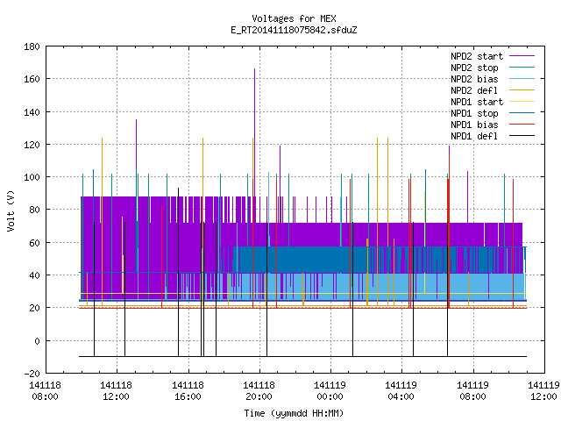This screenshot has width=561, height=421.
Task: Click the red NPD1 bias legend line
Action: [x=522, y=125]
